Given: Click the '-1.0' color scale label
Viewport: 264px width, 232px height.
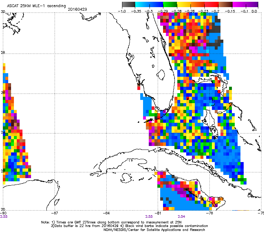Looking at the screenshot, I should point(122,11).
